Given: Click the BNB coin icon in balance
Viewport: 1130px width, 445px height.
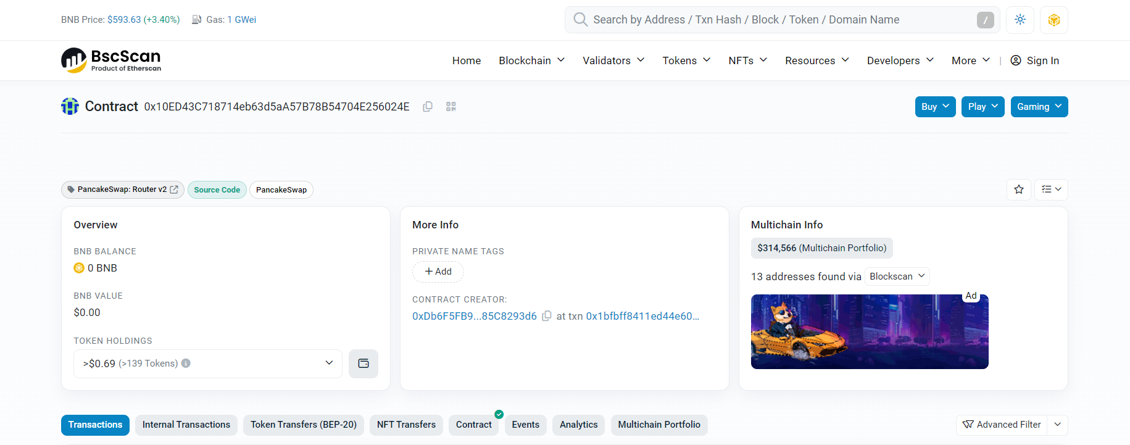Looking at the screenshot, I should click(x=79, y=268).
